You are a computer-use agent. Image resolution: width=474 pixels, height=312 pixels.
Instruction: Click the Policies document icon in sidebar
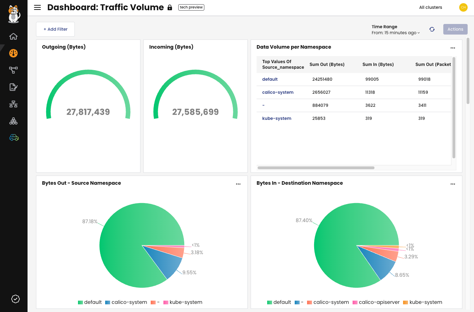13,87
